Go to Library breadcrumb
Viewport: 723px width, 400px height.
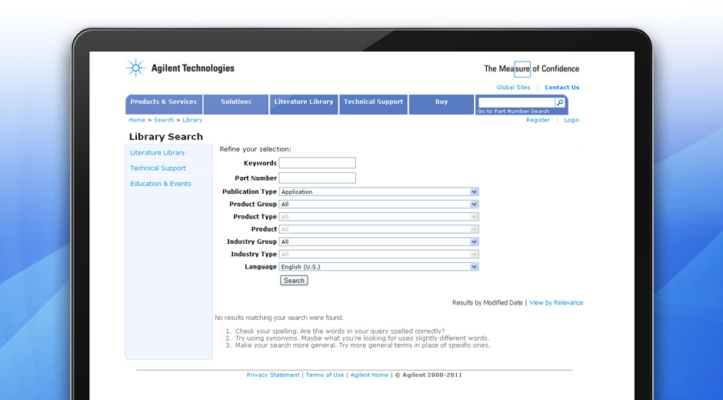192,120
